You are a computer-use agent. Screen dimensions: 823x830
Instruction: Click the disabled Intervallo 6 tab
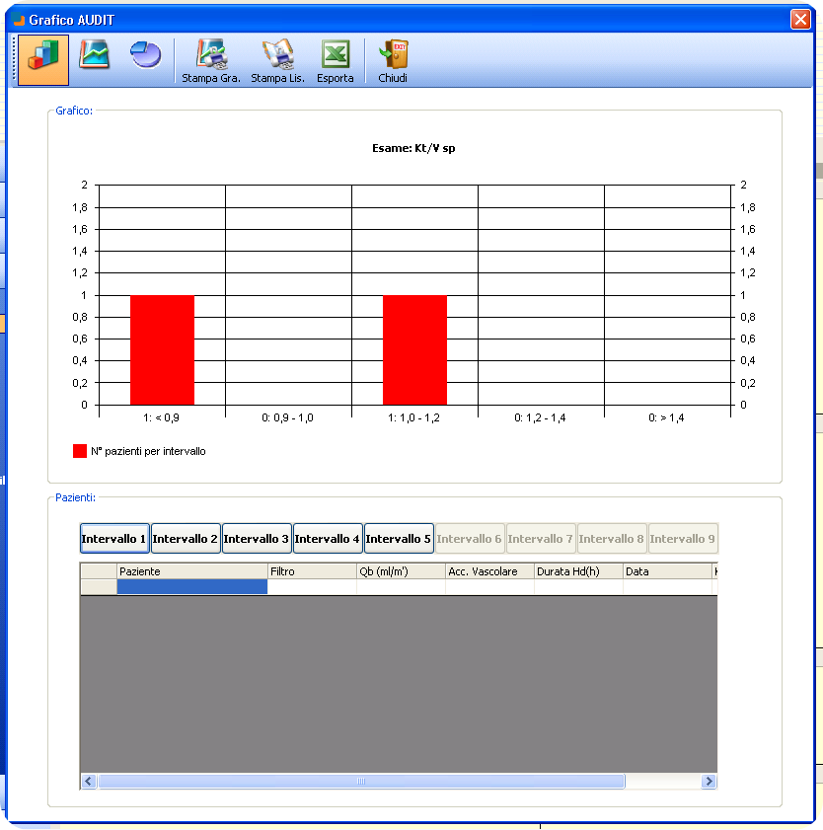470,538
